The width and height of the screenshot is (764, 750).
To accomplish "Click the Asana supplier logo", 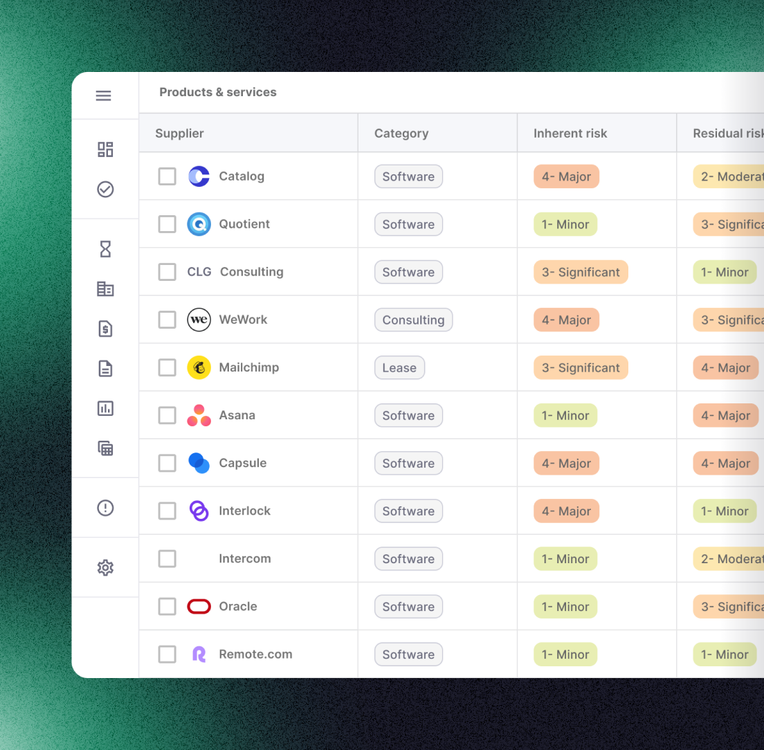I will pos(199,415).
